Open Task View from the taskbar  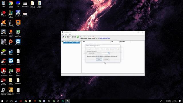pyautogui.click(x=11, y=101)
